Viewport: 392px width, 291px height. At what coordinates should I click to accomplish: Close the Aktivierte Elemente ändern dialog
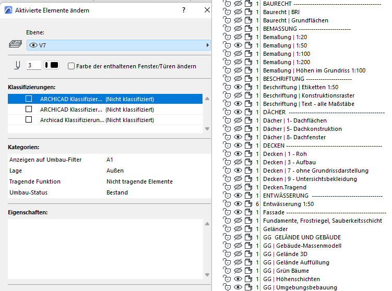click(207, 10)
